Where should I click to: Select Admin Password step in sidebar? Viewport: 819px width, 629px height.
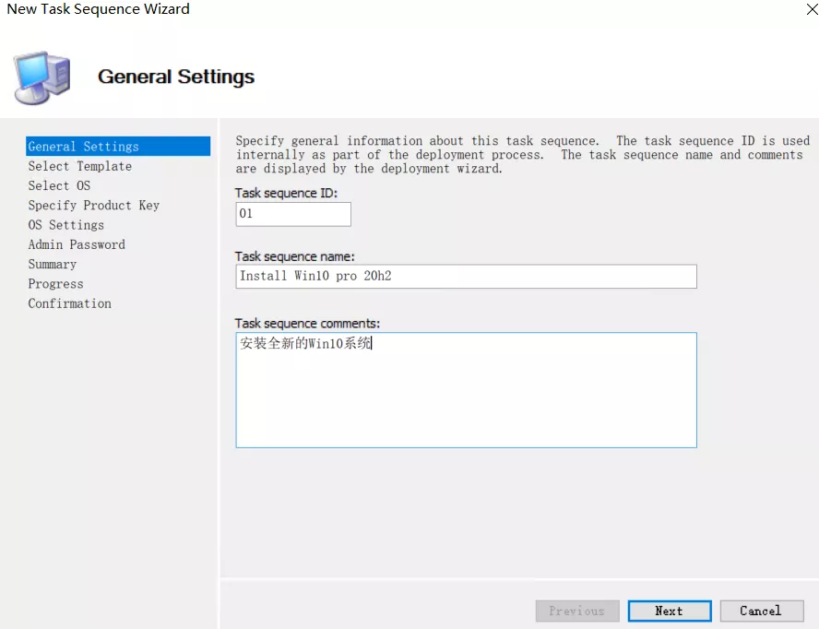click(77, 244)
